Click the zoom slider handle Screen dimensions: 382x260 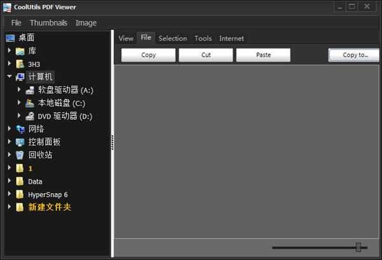coord(358,247)
